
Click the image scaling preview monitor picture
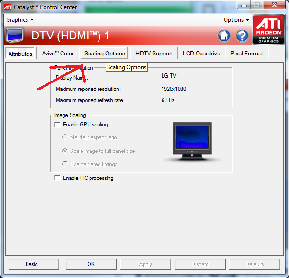(192, 142)
